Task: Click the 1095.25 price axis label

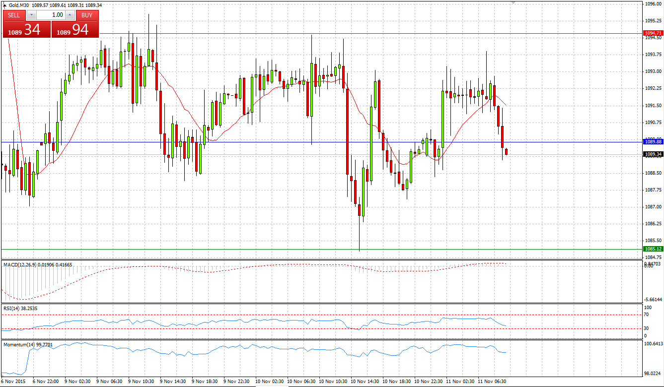Action: point(653,20)
